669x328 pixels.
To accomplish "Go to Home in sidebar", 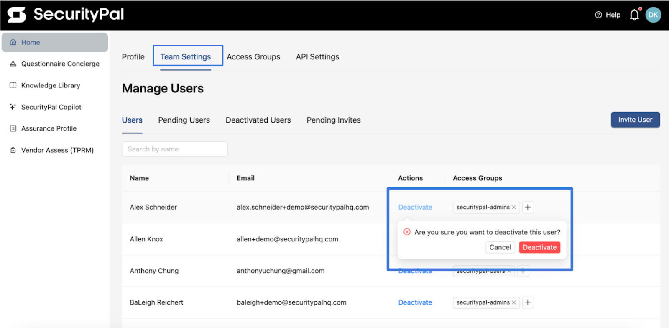I will click(55, 42).
